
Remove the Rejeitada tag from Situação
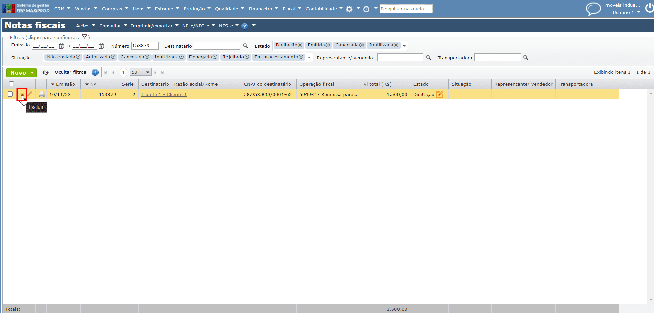[247, 57]
